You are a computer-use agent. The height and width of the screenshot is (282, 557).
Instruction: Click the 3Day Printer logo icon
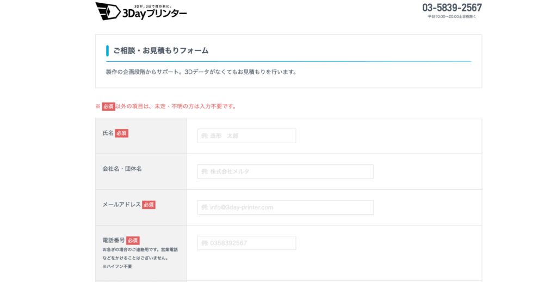107,11
